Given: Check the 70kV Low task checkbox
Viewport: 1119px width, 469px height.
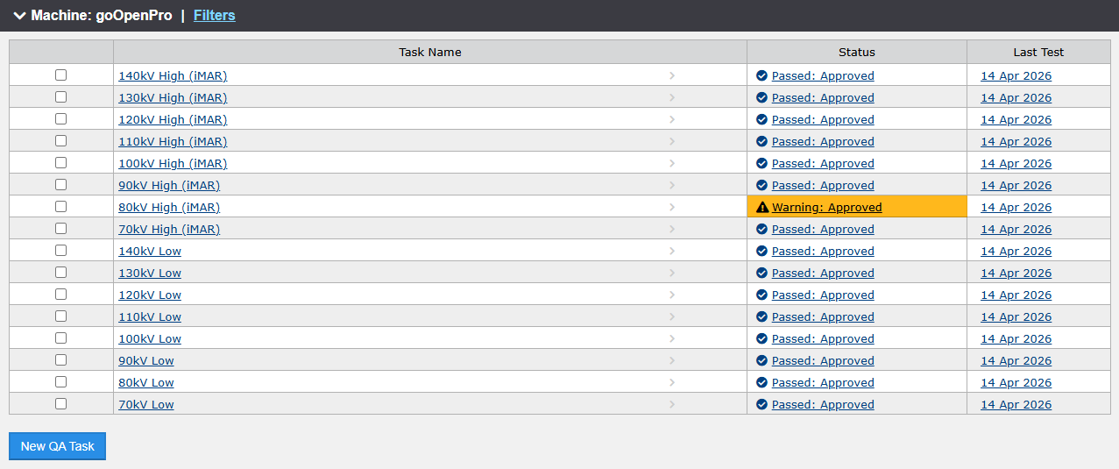Looking at the screenshot, I should 60,404.
